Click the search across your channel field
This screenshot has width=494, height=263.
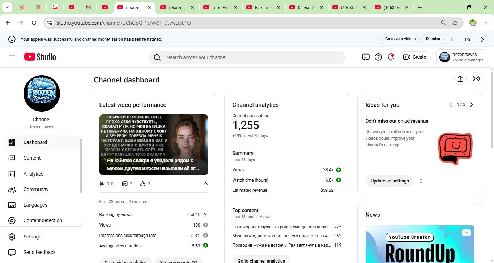(247, 57)
